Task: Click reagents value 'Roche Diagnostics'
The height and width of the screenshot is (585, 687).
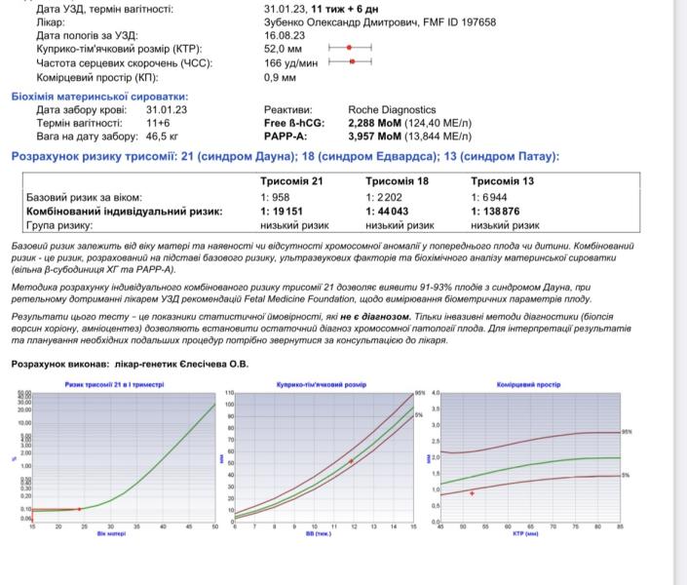Action: [392, 109]
